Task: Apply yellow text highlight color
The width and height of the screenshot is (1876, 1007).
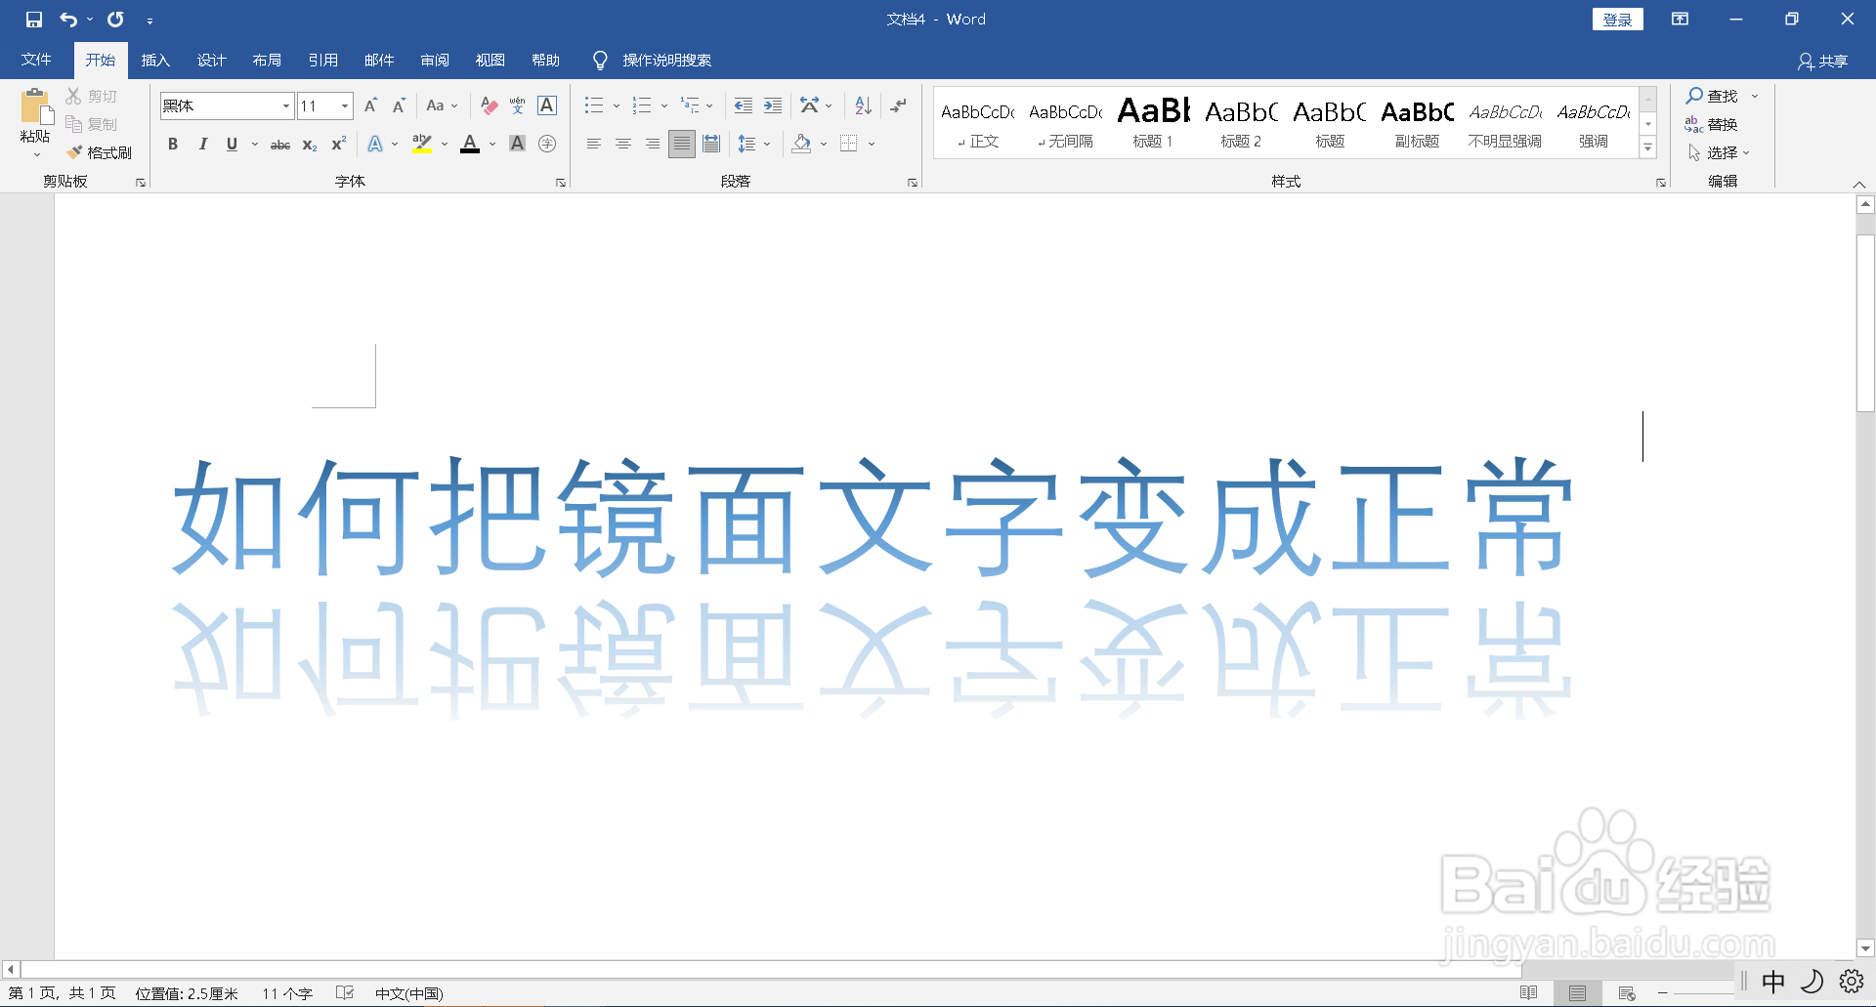Action: (422, 145)
